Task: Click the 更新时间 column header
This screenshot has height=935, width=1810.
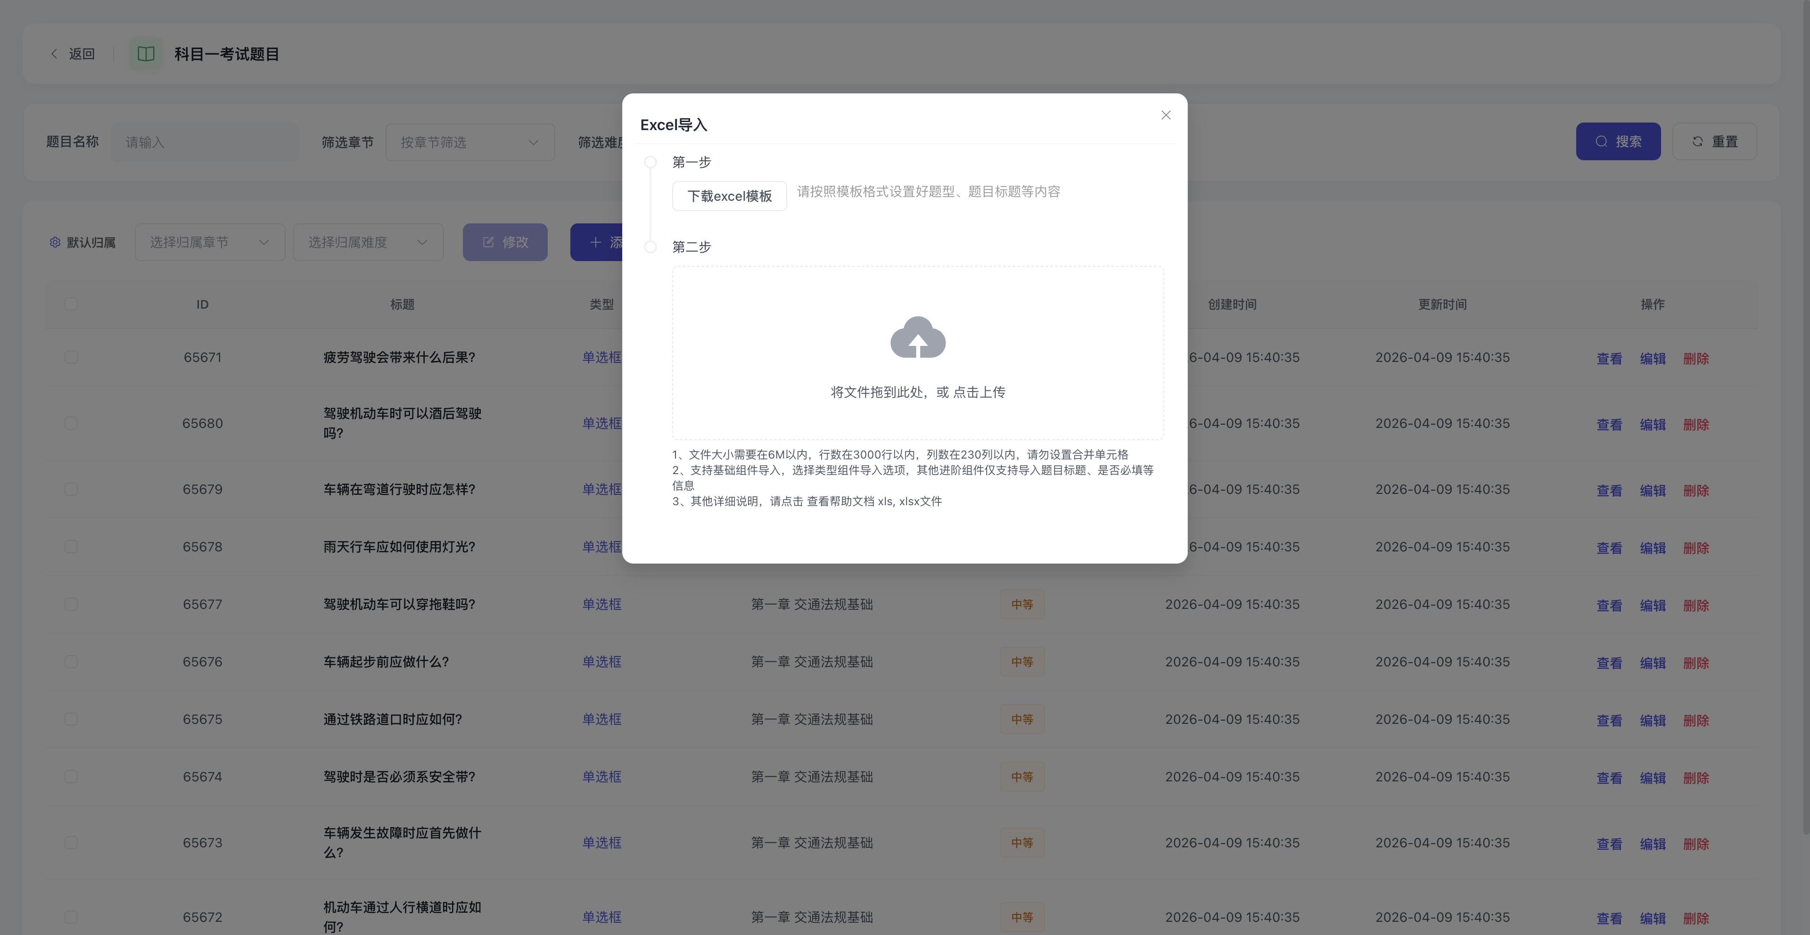Action: click(1442, 304)
